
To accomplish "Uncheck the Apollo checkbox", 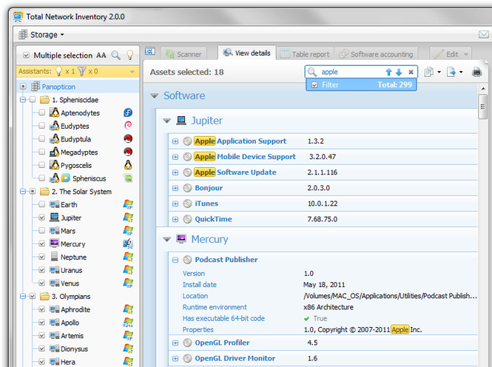I will tap(41, 323).
